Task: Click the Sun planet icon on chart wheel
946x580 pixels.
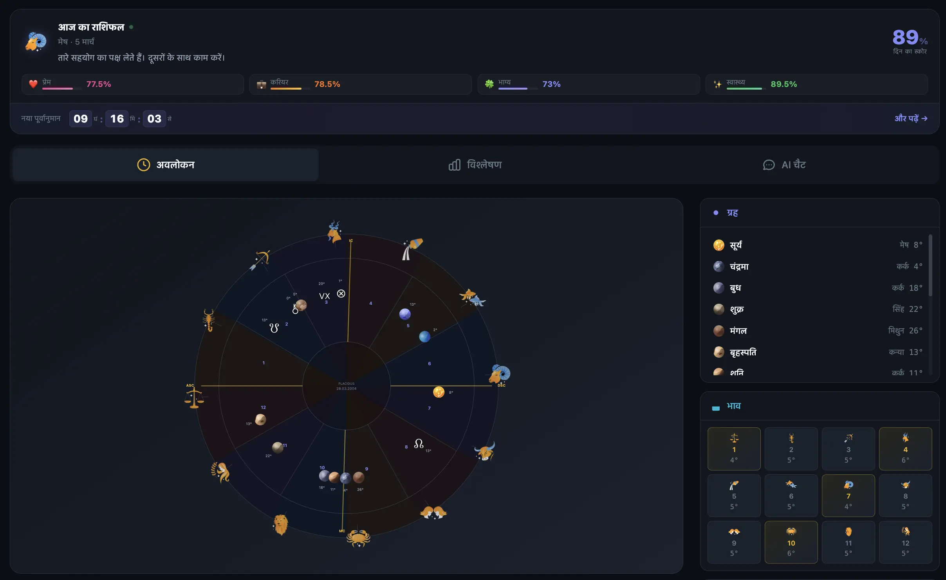Action: (439, 392)
